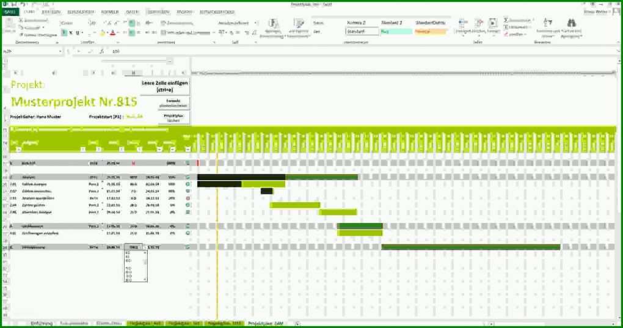Open the clipboard group dialog launcher

[x=57, y=43]
